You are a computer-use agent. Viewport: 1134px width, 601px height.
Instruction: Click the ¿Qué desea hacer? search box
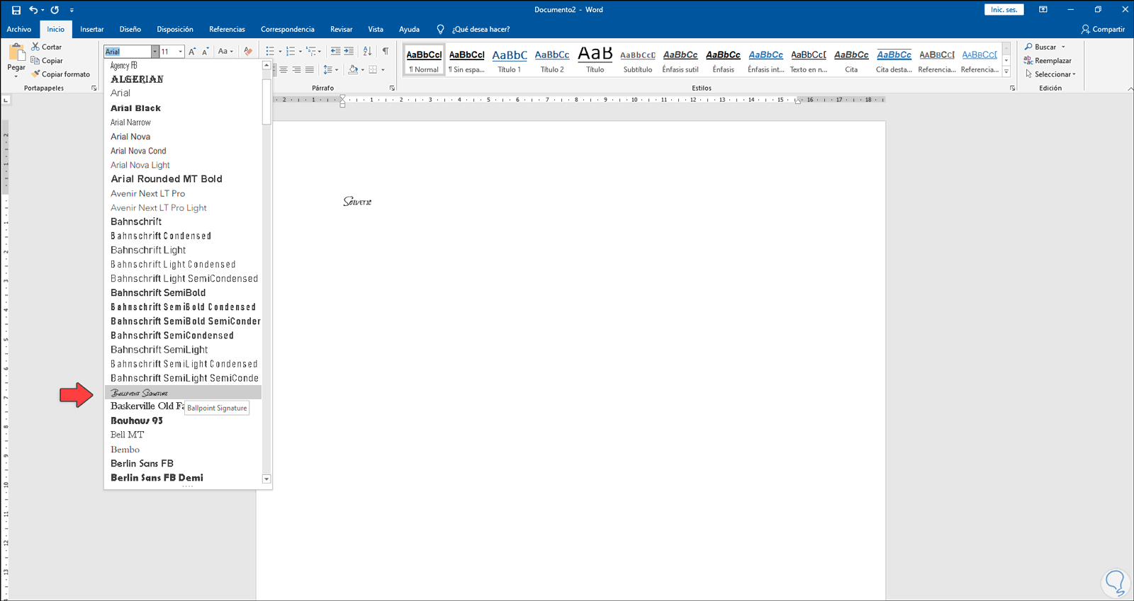[481, 29]
